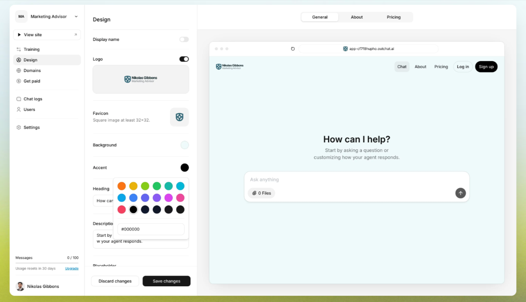Image resolution: width=526 pixels, height=302 pixels.
Task: Open the Background color swatch
Action: [x=184, y=145]
